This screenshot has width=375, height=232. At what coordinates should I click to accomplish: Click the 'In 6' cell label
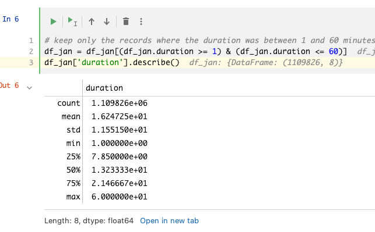(x=10, y=19)
